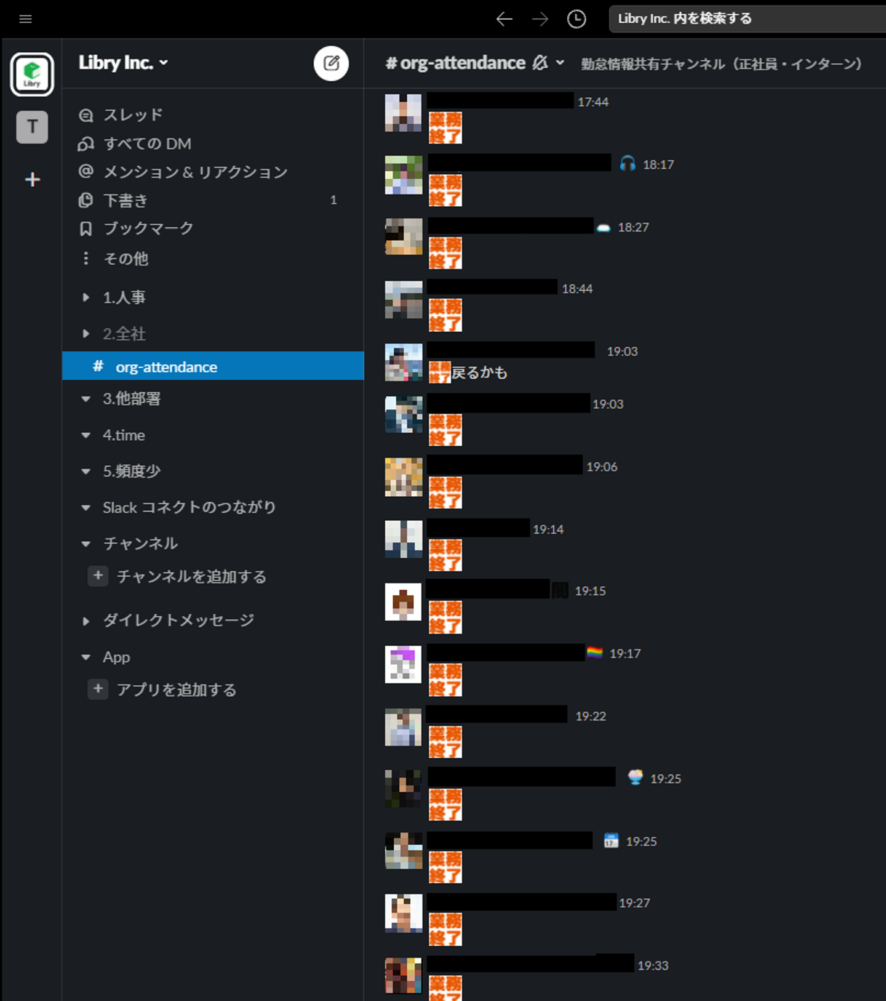
Task: Open the Libry Inc. workspace dropdown
Action: [x=123, y=63]
